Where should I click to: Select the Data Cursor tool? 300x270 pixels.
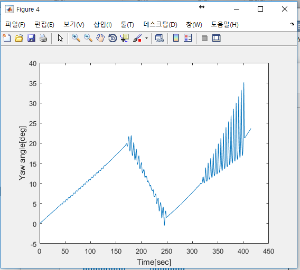point(125,38)
